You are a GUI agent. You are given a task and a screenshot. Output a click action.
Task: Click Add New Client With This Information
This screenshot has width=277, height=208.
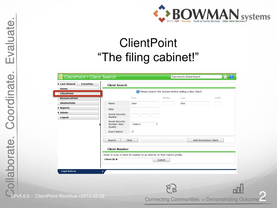163,140
